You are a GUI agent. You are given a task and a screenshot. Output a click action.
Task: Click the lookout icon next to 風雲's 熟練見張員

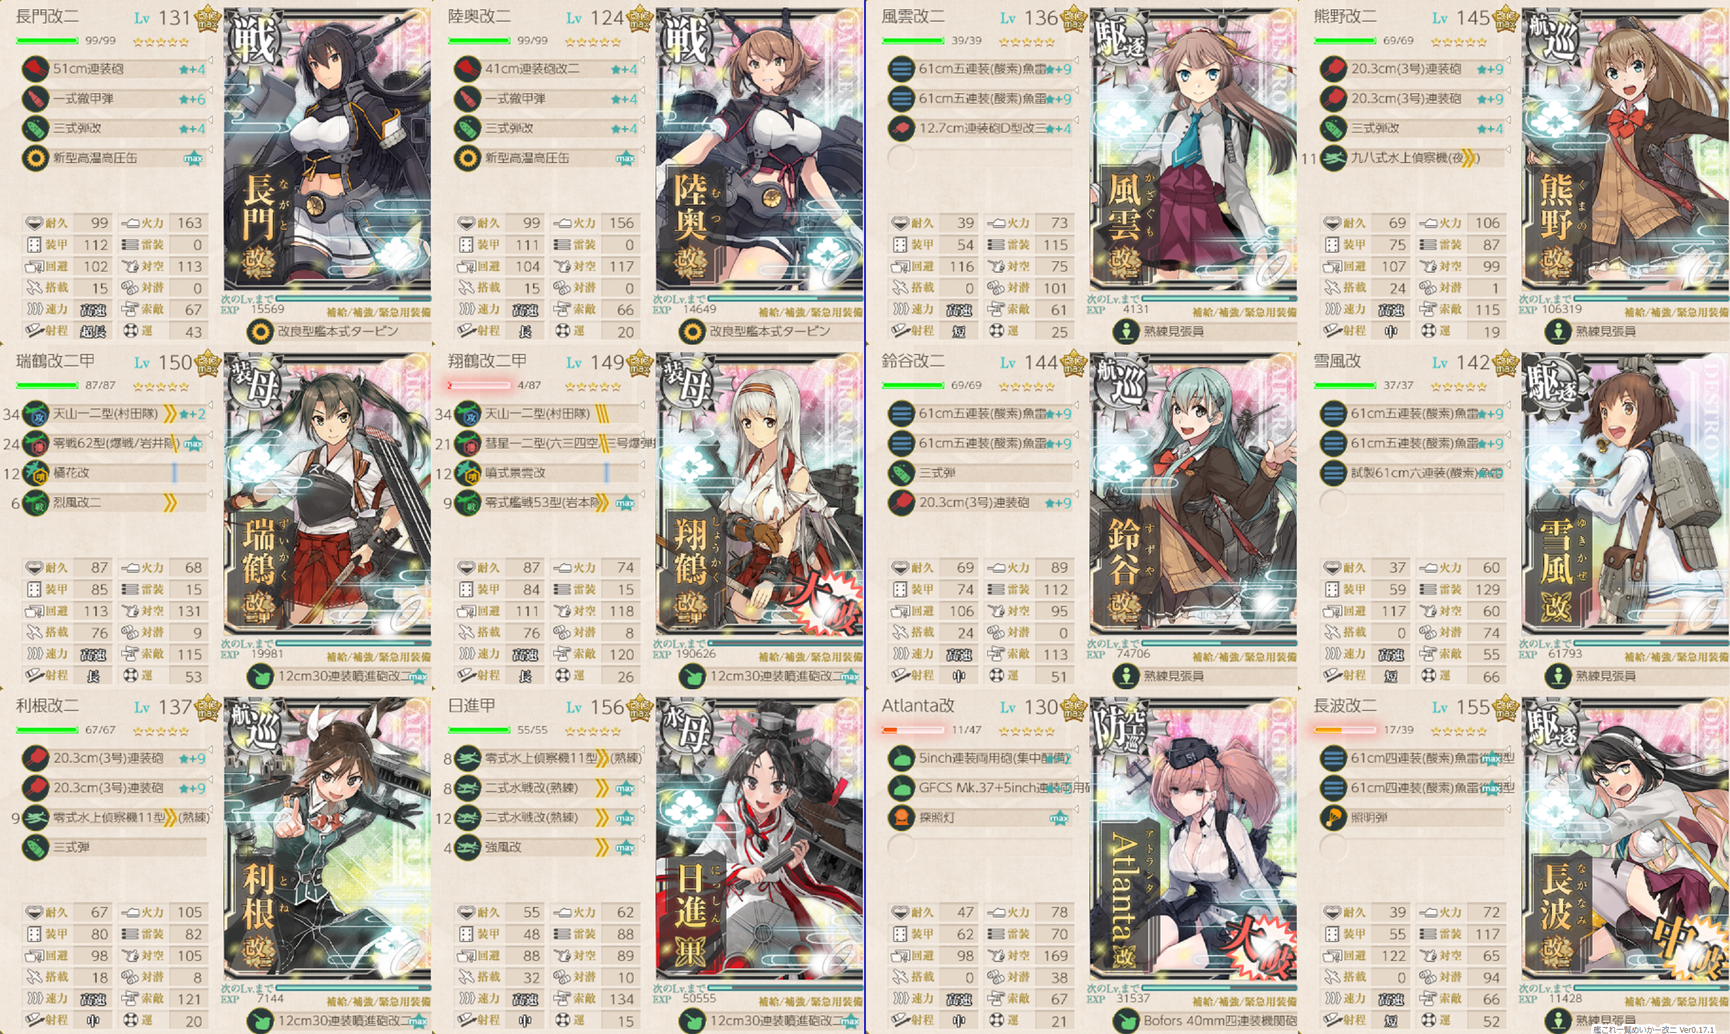coord(1126,331)
